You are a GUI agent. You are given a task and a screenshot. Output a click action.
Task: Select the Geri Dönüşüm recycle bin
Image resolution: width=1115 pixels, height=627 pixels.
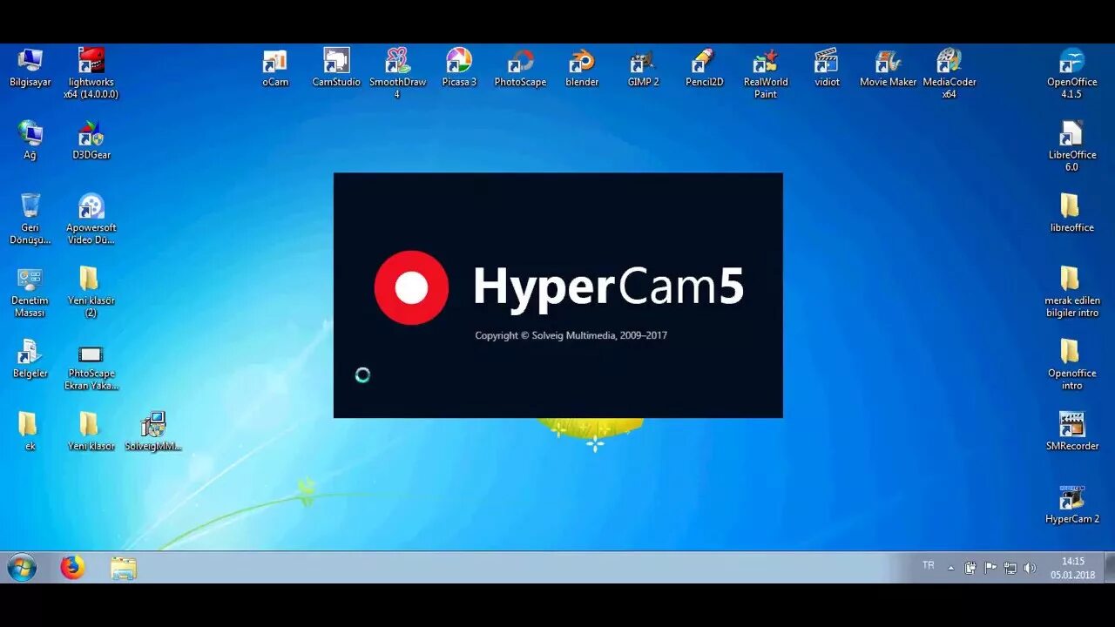tap(30, 219)
